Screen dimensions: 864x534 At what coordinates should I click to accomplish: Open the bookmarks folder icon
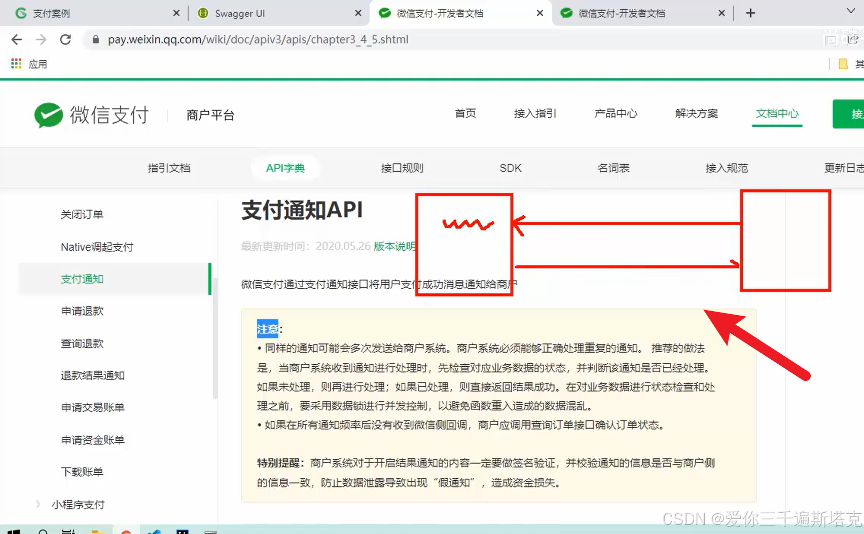coord(843,64)
